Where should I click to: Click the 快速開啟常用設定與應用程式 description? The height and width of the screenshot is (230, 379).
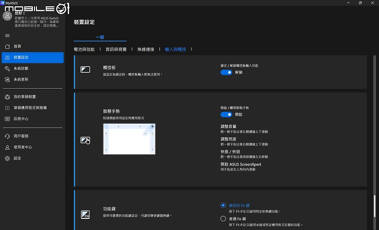pos(123,118)
